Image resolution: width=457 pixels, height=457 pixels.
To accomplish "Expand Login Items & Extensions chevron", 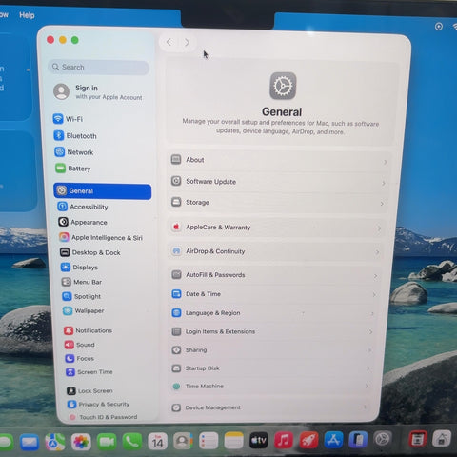I will (x=370, y=332).
